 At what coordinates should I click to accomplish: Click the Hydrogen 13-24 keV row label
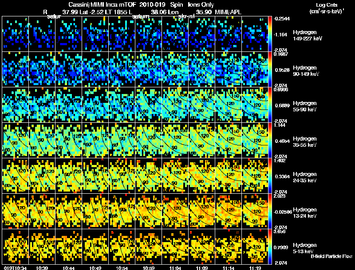(x=305, y=212)
